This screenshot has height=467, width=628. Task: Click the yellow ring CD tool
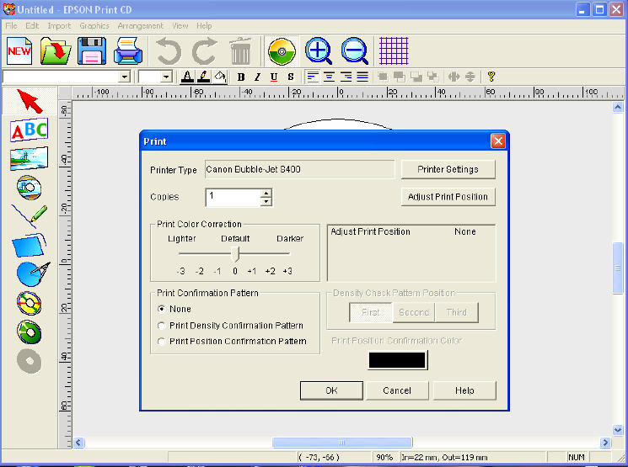tap(29, 303)
